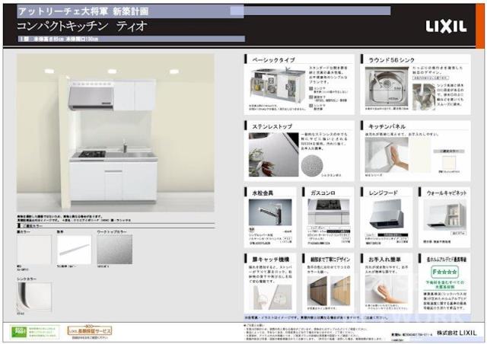Click the F☆☆☆☆ formaldehyde rating badge
487x344 pixels.
click(x=445, y=272)
